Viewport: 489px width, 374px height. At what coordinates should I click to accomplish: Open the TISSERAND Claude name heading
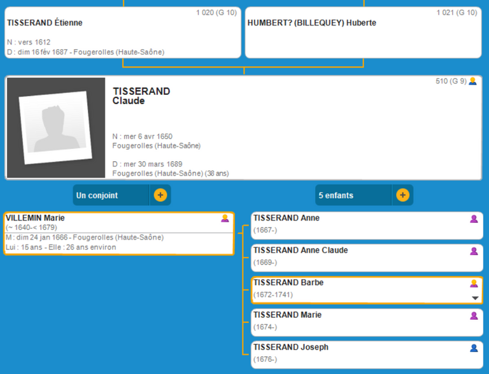(x=141, y=96)
